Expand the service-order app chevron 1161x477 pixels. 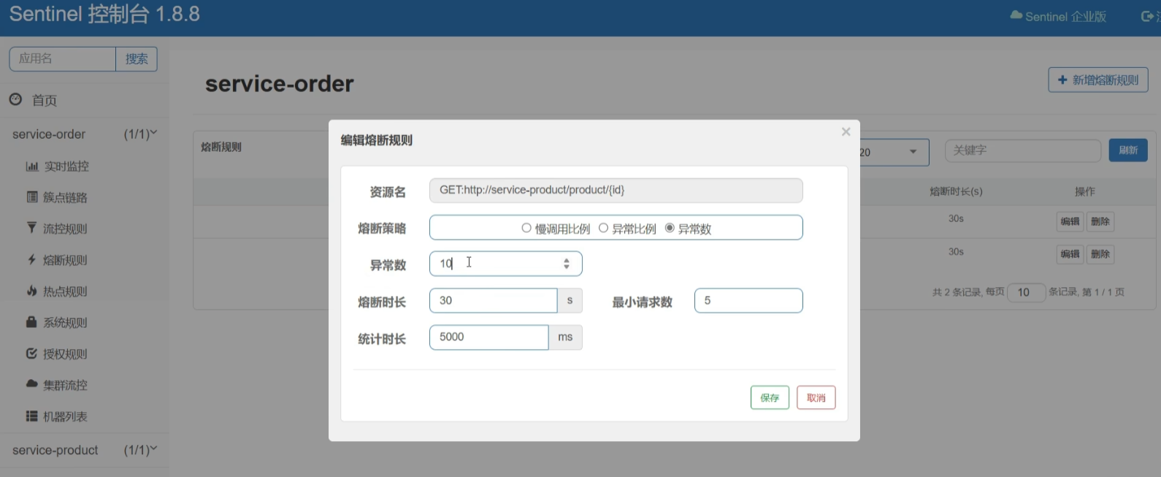153,133
